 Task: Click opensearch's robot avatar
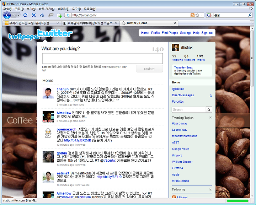tap(48, 133)
